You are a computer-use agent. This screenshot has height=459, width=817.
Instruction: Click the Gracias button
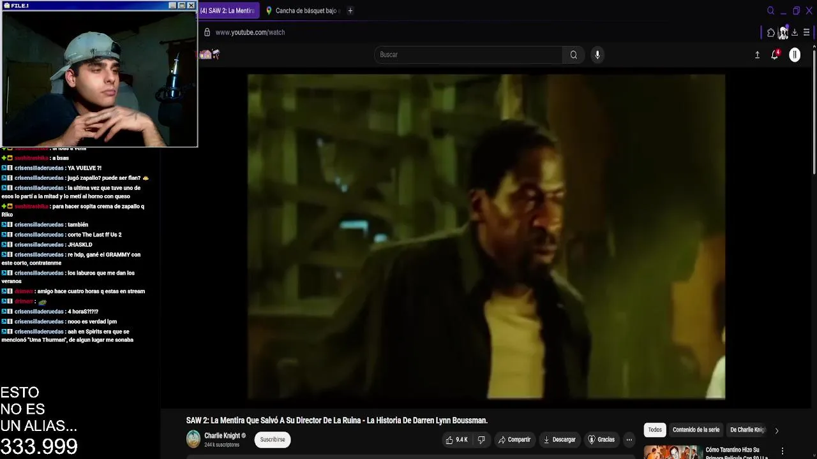point(601,439)
